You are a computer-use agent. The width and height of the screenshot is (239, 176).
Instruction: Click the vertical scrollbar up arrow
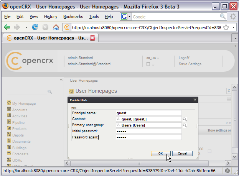(234, 87)
